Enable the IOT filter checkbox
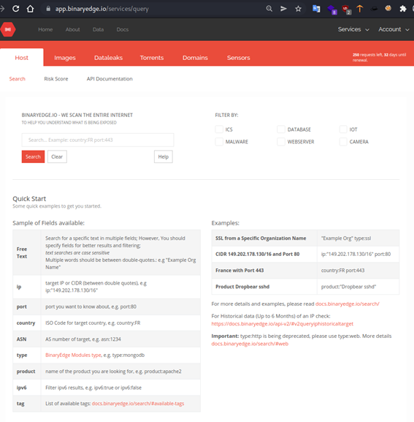 point(343,129)
